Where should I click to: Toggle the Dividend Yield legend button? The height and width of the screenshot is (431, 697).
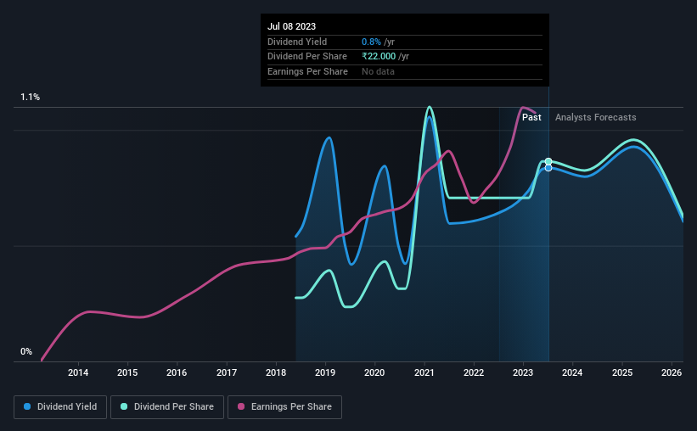(60, 406)
